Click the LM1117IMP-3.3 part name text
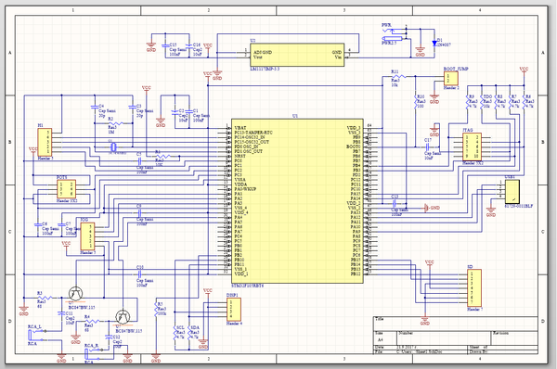557x369 pixels. pos(265,69)
